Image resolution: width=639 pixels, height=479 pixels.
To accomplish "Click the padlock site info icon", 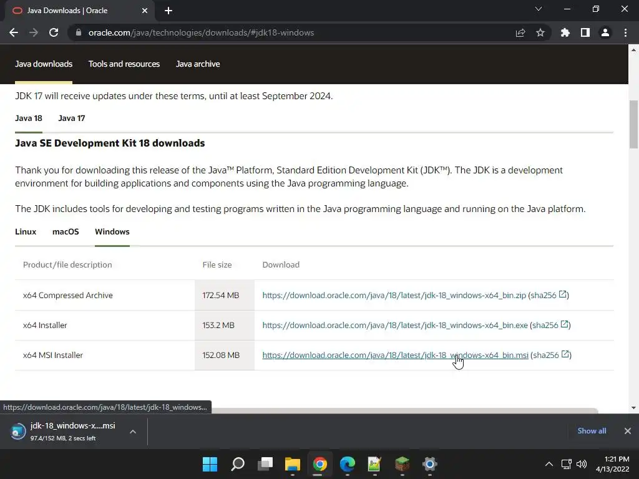I will (x=79, y=32).
